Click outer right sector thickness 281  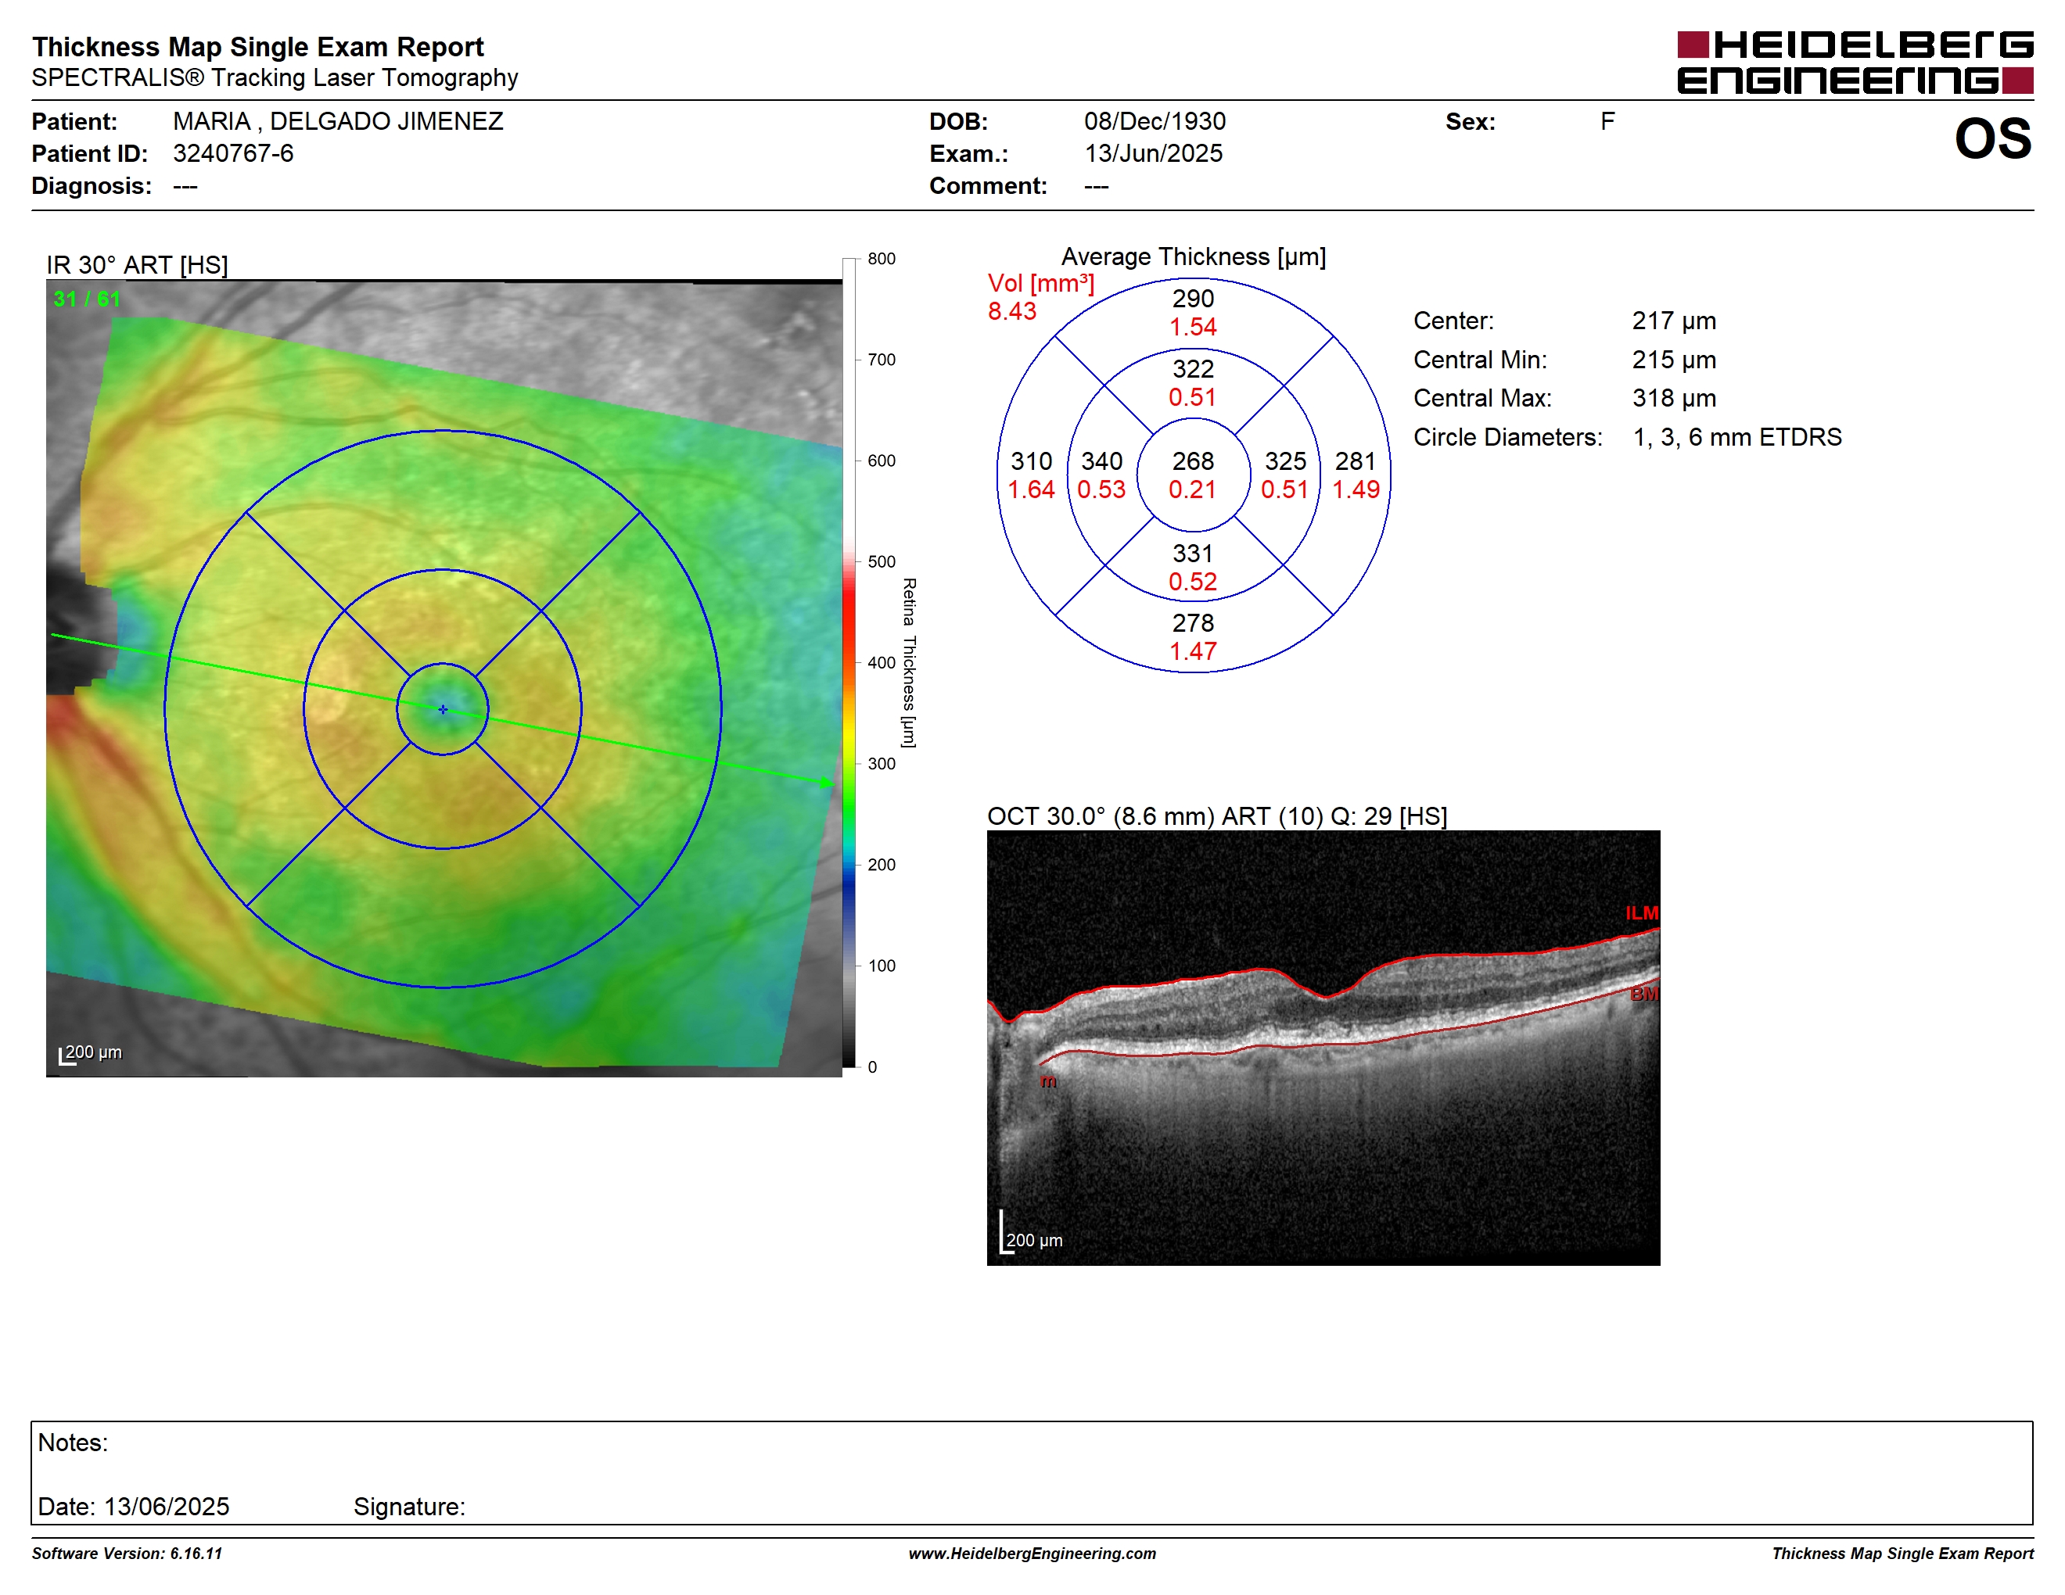(x=1355, y=461)
